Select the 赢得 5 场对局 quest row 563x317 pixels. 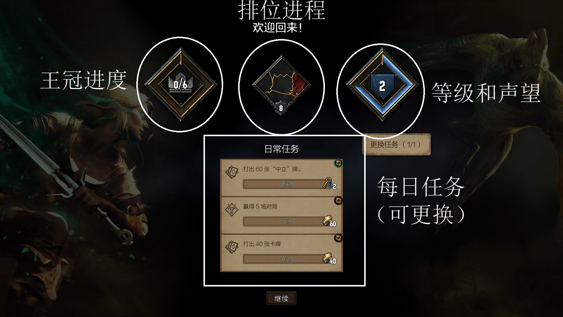[x=281, y=216]
